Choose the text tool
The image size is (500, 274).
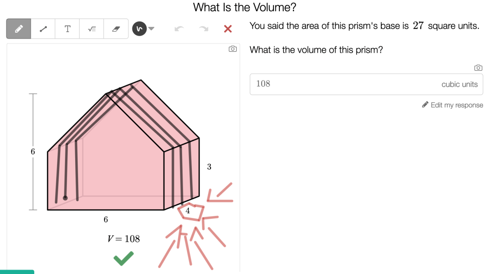point(67,29)
